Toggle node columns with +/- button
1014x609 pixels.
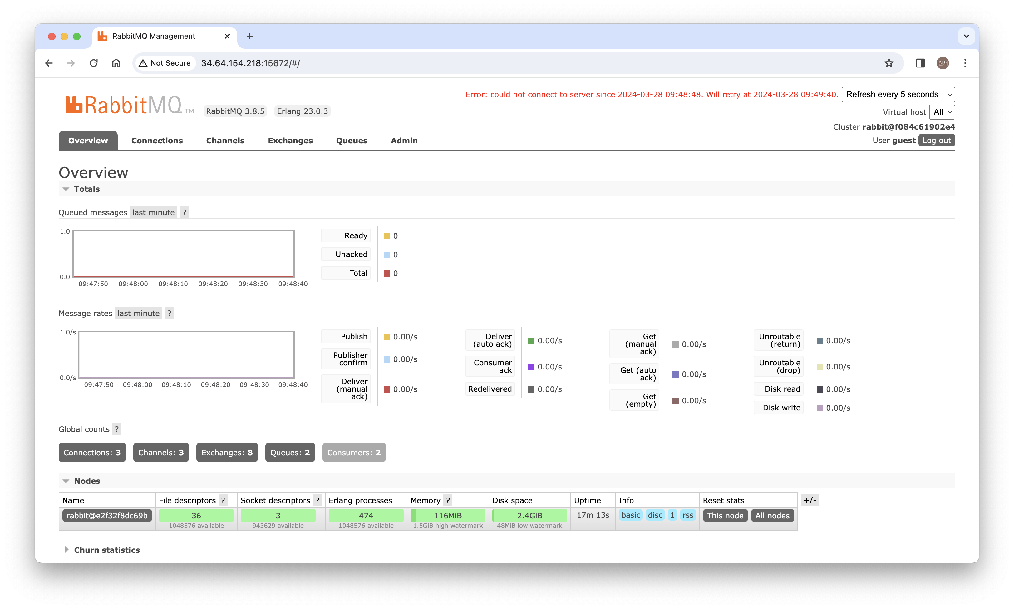[x=809, y=500]
